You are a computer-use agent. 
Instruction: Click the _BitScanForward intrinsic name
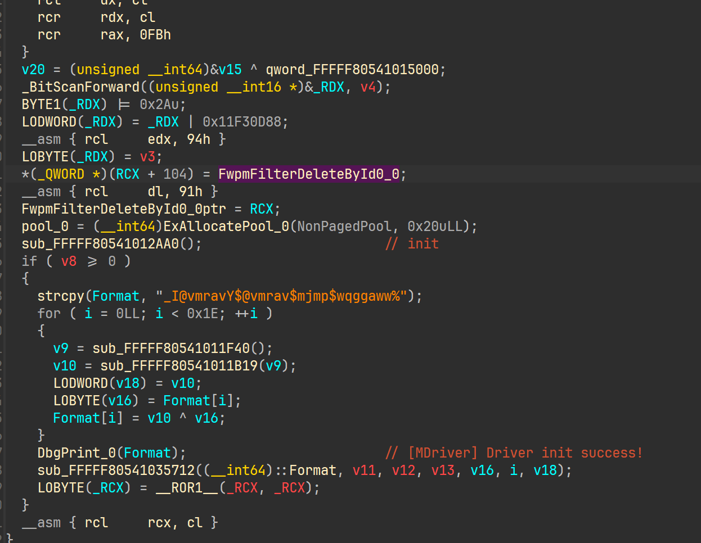[80, 87]
